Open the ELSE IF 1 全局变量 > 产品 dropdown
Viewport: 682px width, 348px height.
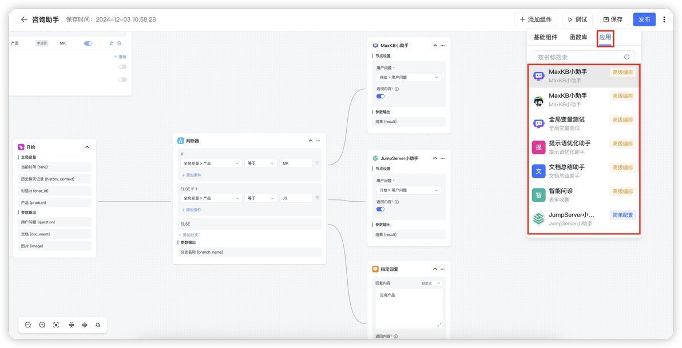coord(211,198)
